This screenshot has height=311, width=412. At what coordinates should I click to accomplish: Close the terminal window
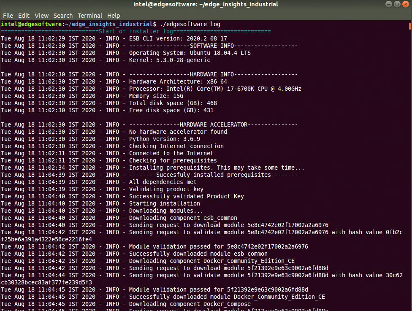tap(406, 4)
